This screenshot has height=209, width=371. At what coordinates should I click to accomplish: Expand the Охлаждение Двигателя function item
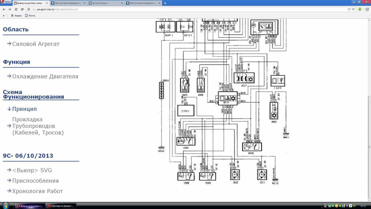(x=45, y=76)
